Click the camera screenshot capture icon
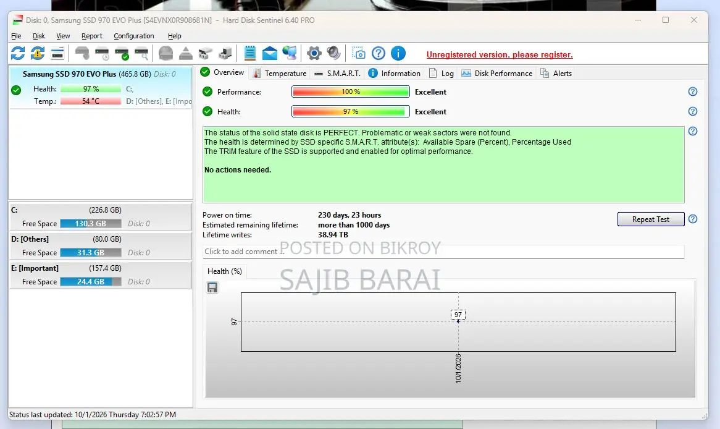The height and width of the screenshot is (429, 720). [359, 53]
